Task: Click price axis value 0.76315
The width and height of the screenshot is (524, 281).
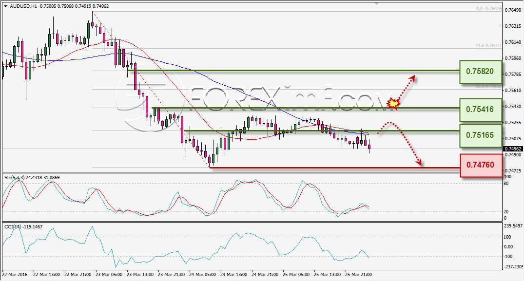Action: (513, 26)
